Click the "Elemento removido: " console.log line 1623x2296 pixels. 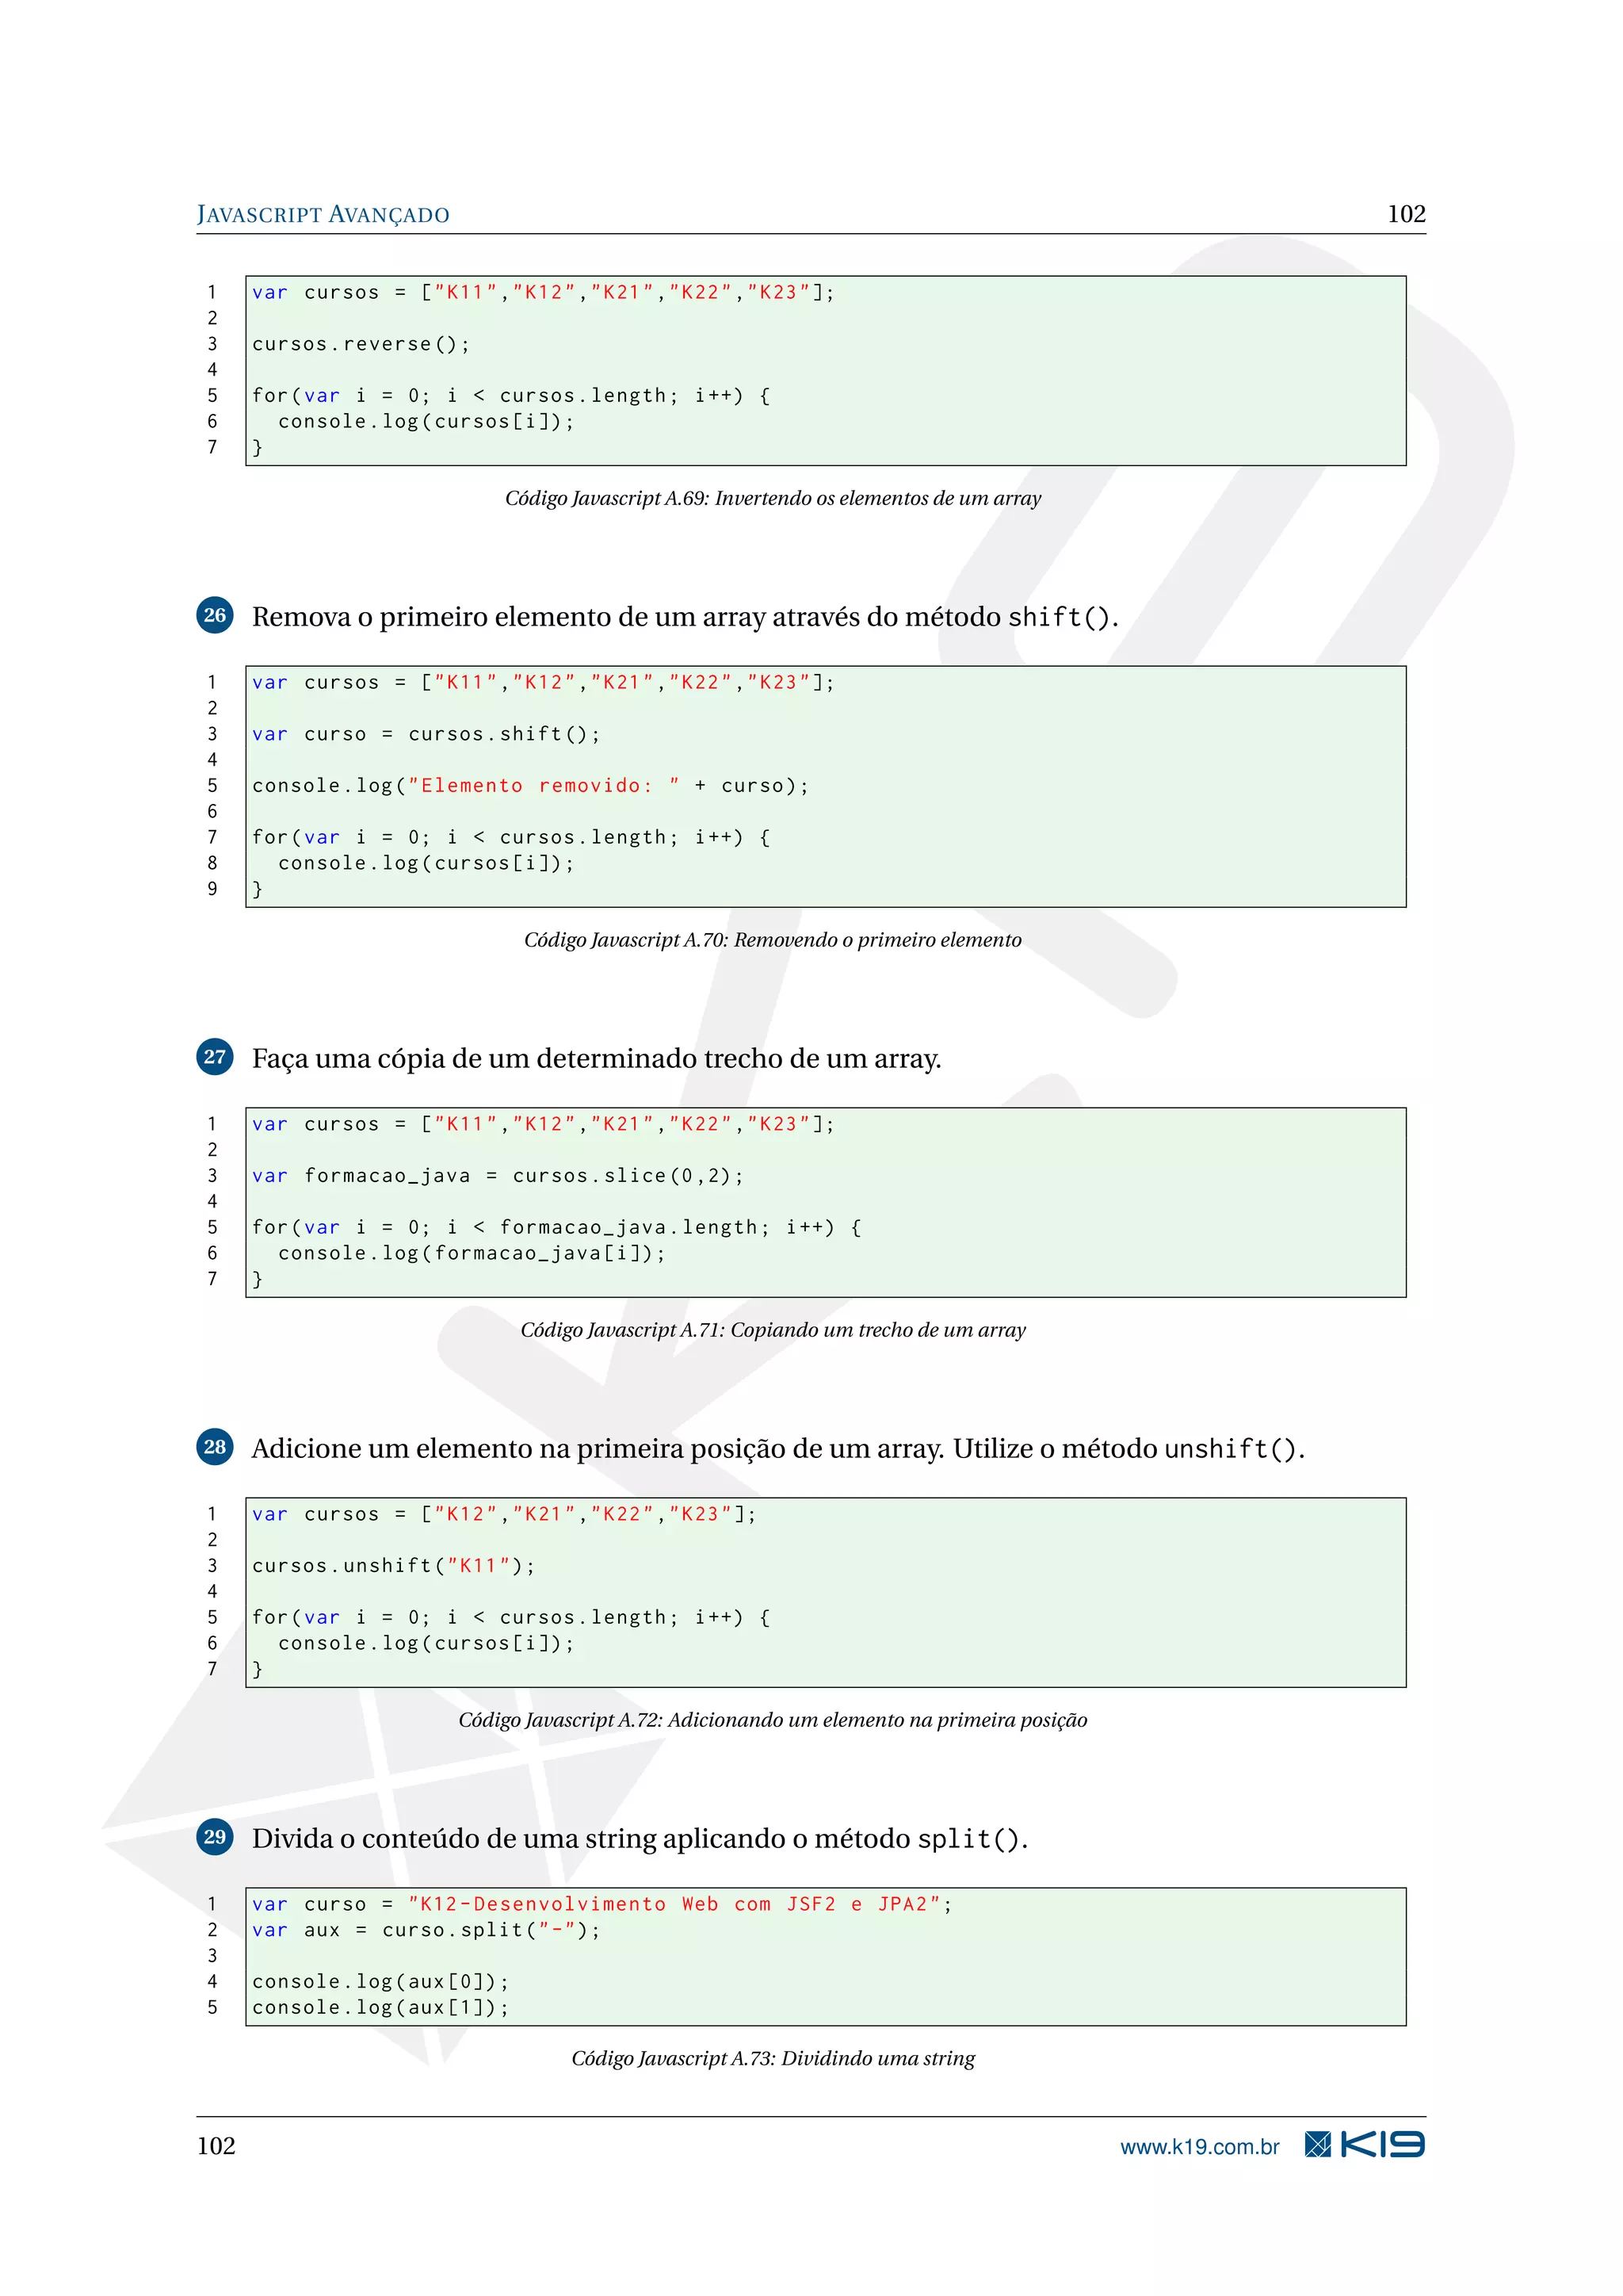point(529,786)
